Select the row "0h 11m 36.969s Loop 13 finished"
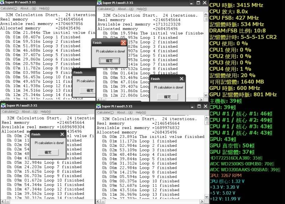285x204 pixels. pos(141,194)
